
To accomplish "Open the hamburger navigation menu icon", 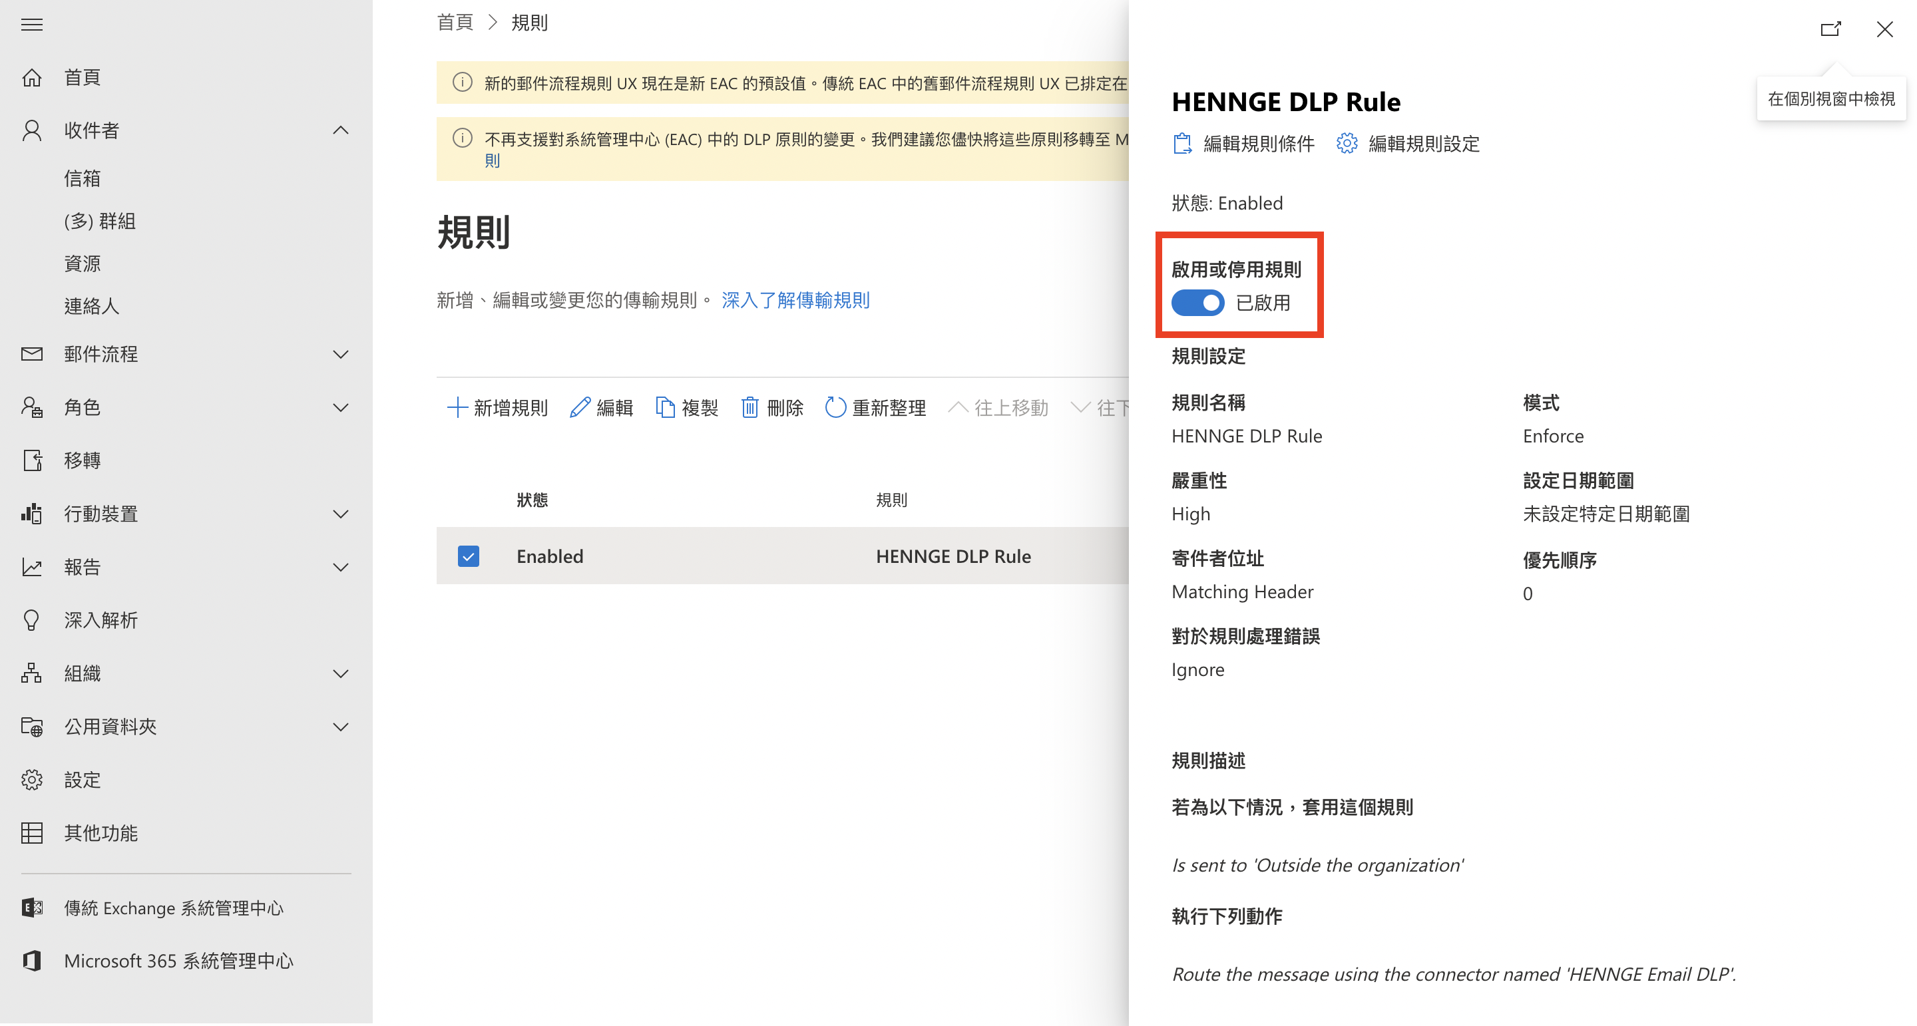I will (x=31, y=25).
